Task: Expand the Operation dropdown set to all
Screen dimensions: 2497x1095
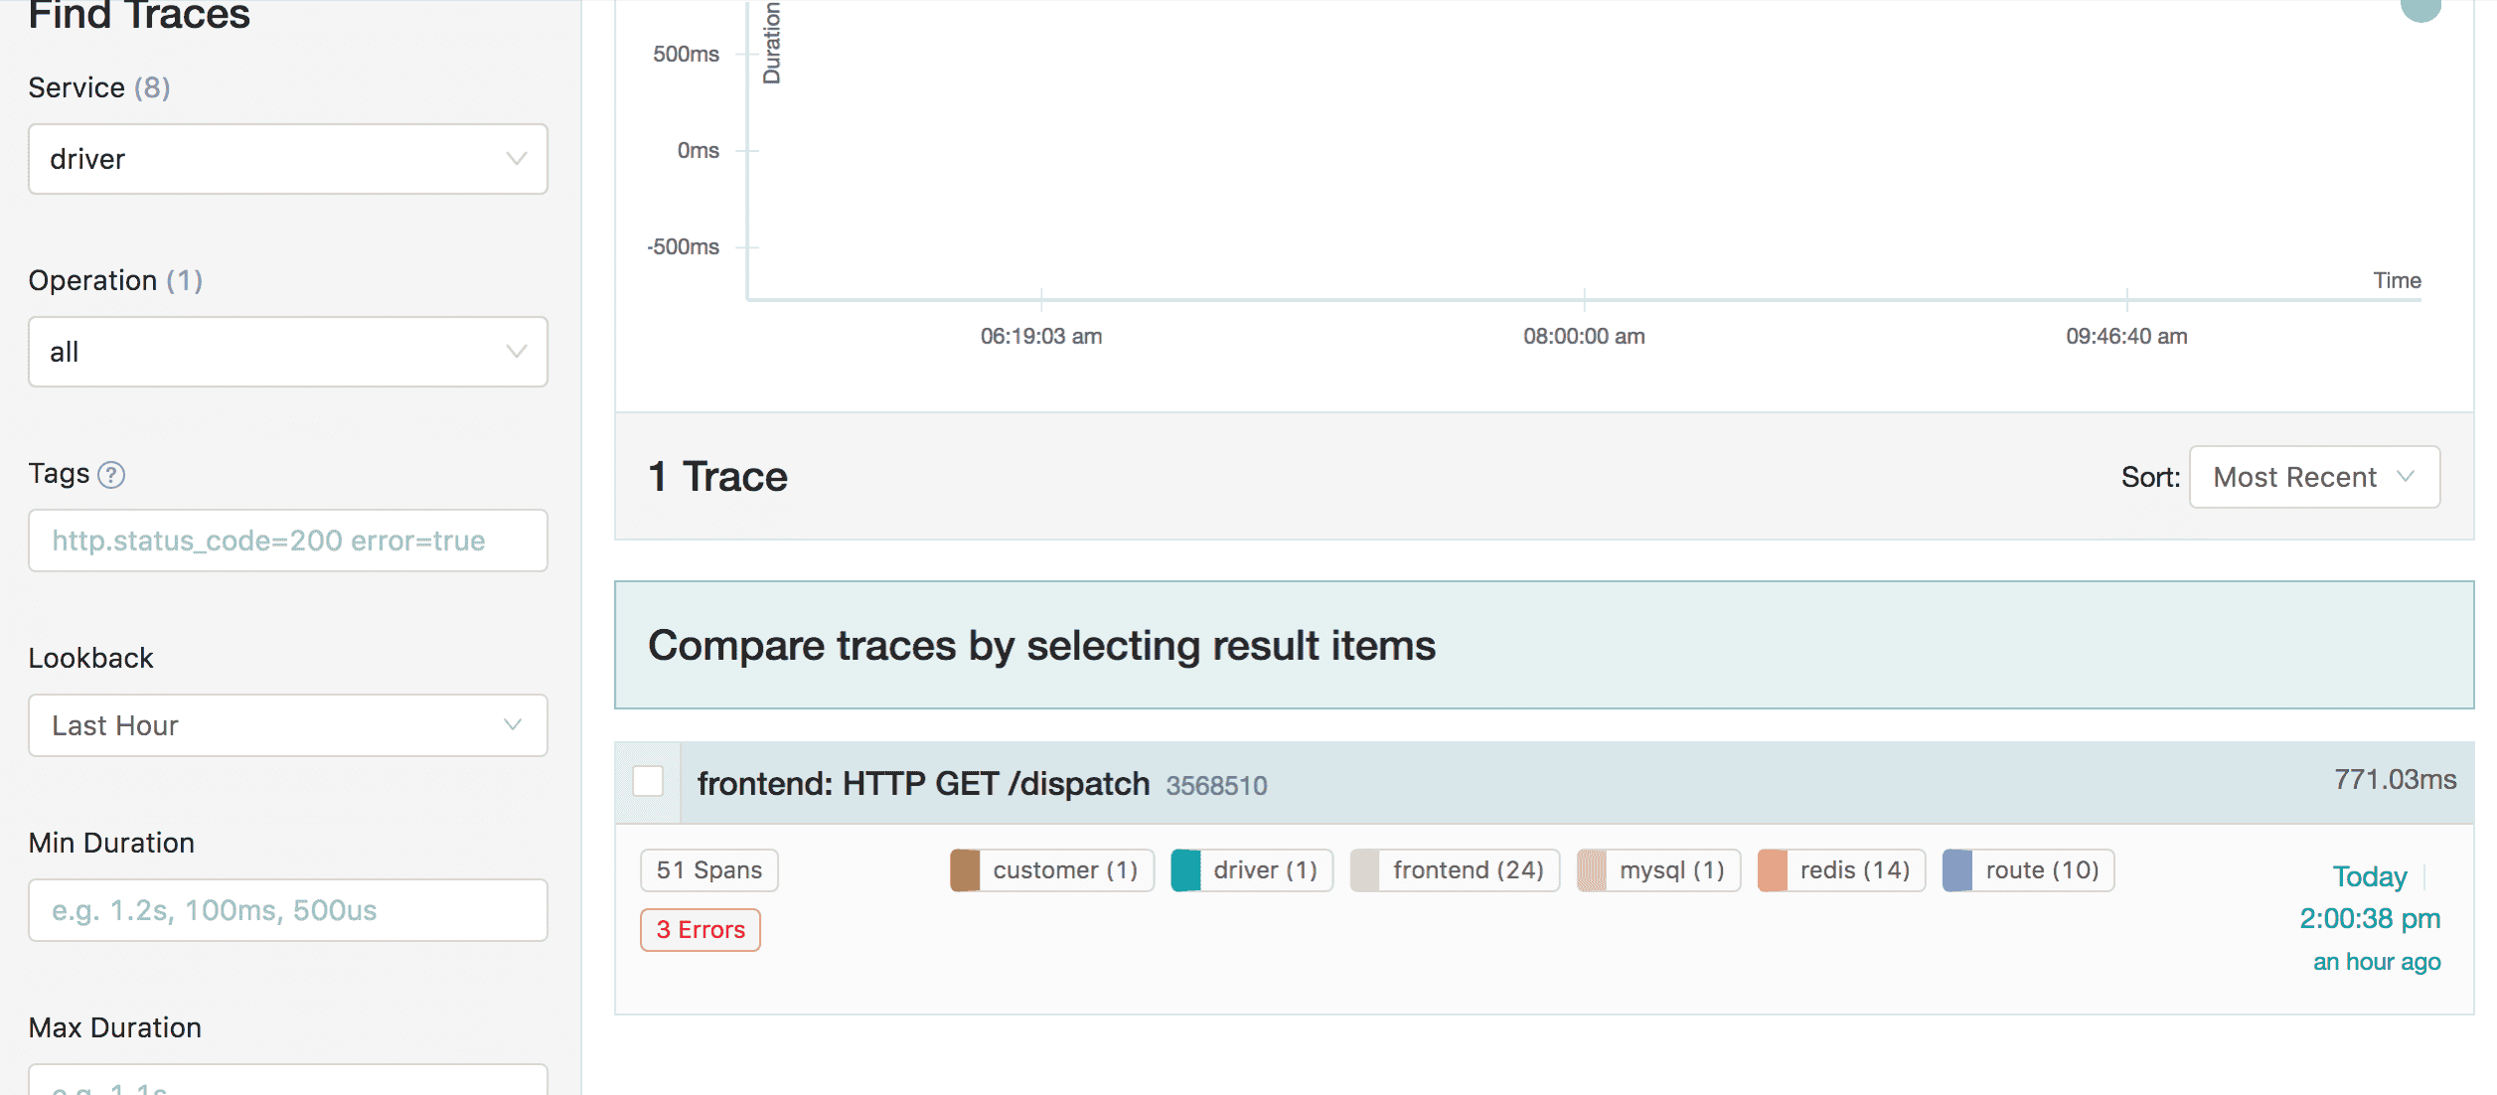Action: [x=288, y=352]
